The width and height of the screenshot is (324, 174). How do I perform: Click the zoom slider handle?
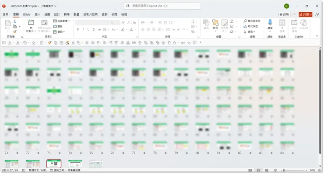click(284, 171)
